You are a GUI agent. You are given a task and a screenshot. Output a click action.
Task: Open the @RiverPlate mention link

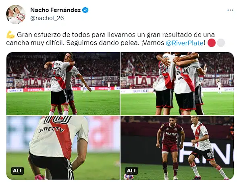point(185,43)
